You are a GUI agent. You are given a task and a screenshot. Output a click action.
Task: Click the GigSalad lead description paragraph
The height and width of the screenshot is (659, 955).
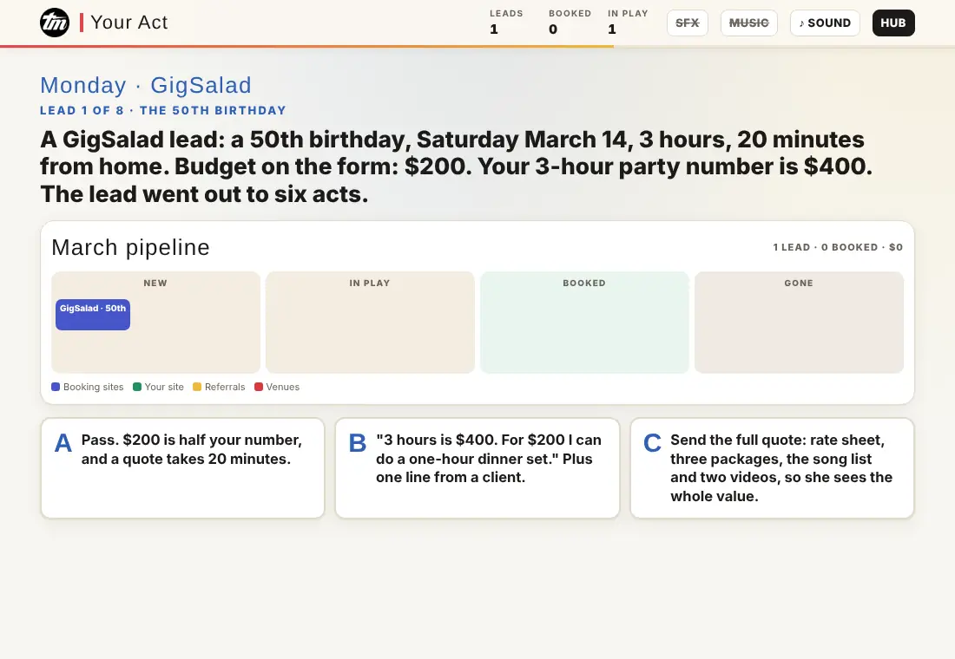(456, 166)
